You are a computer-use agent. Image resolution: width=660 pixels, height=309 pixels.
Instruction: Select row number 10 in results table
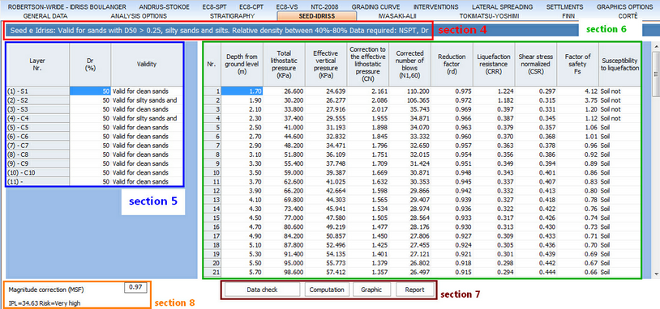[212, 172]
